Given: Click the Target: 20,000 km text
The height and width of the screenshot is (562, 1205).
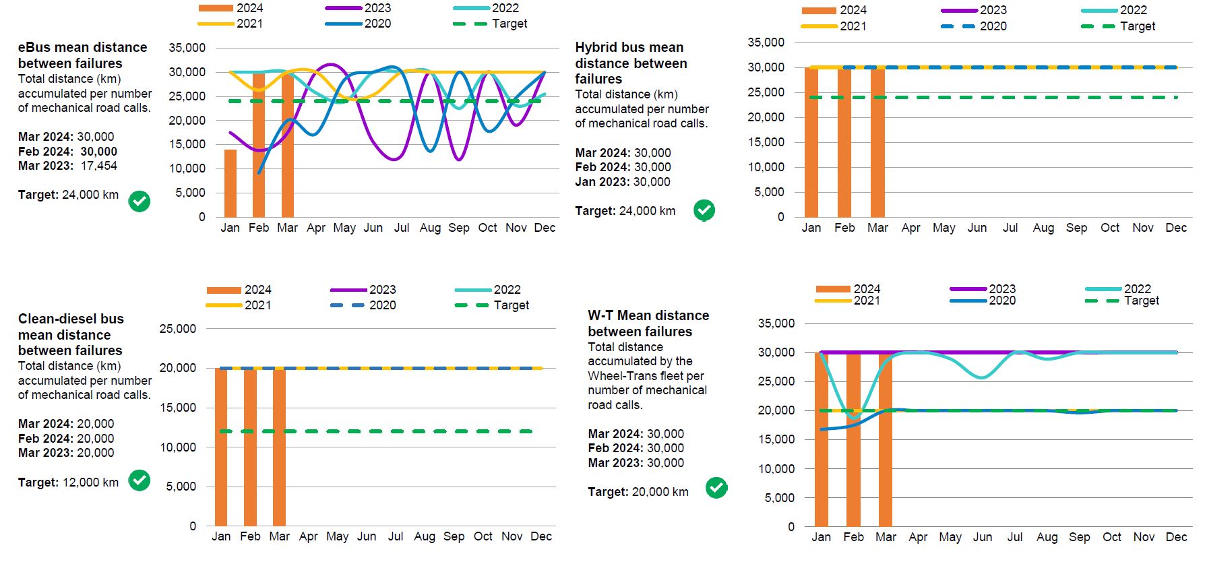Looking at the screenshot, I should click(x=638, y=492).
